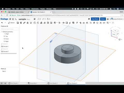124x93 pixels.
Task: Open the hamburger main menu
Action: pyautogui.click(x=10, y=19)
